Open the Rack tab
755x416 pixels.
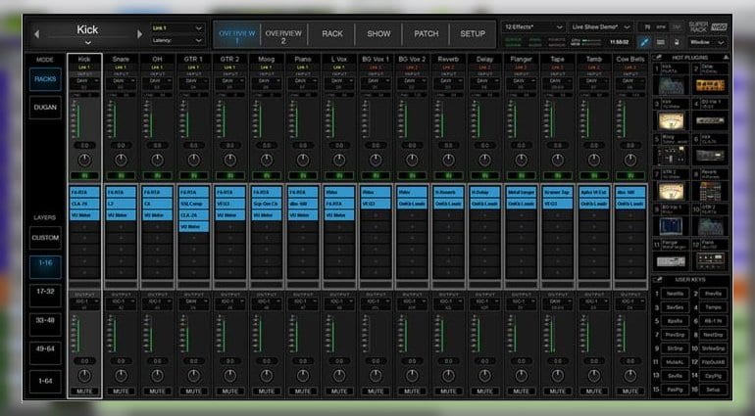tap(332, 34)
